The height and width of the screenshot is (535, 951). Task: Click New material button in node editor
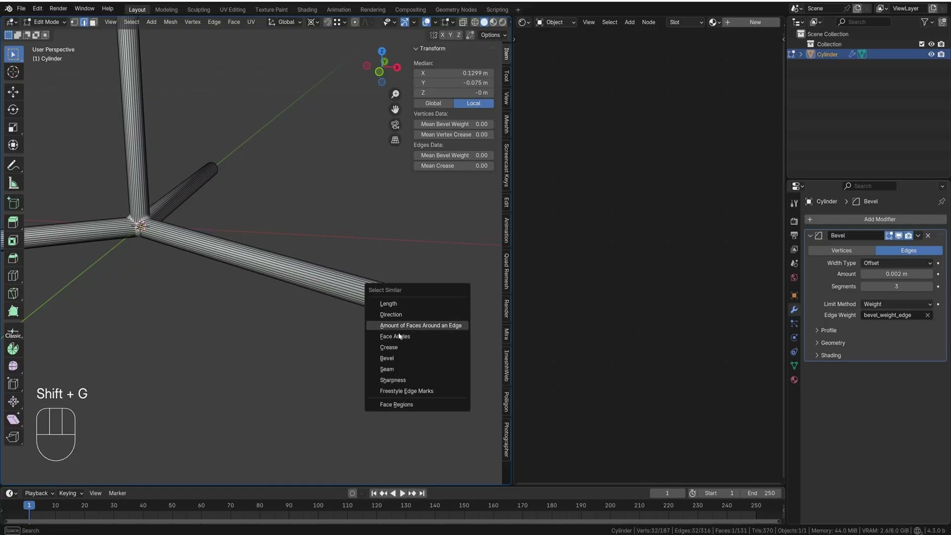[x=751, y=22]
